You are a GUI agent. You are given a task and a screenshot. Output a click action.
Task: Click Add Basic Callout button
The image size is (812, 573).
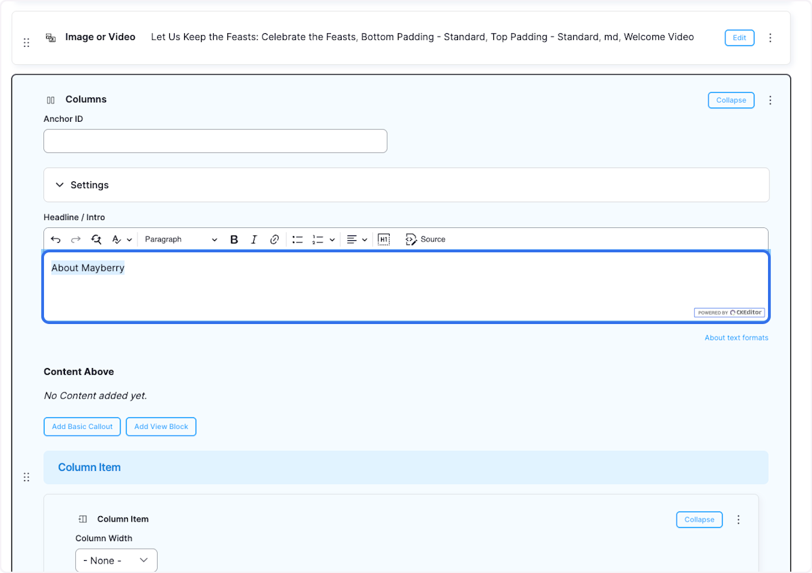point(83,427)
